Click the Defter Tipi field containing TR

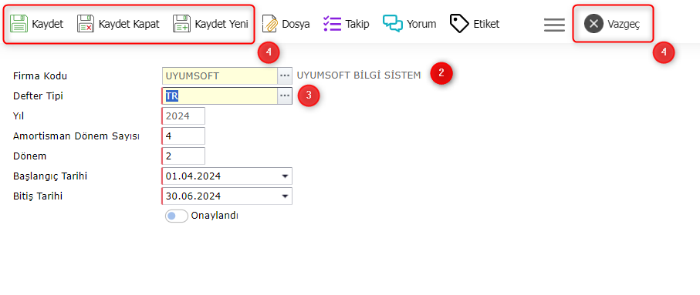[x=220, y=96]
